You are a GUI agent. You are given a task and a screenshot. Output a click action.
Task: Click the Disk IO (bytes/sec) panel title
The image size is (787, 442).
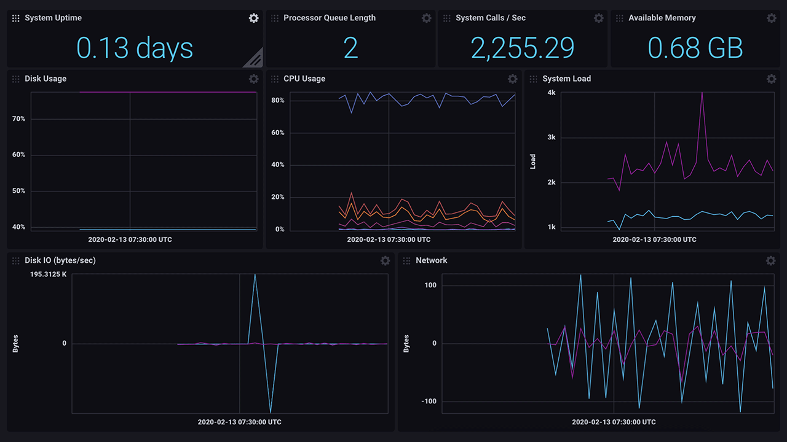[x=60, y=261]
